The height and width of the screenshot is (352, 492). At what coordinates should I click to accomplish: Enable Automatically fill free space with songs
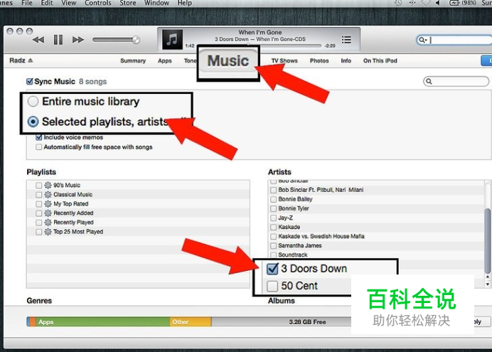click(39, 146)
